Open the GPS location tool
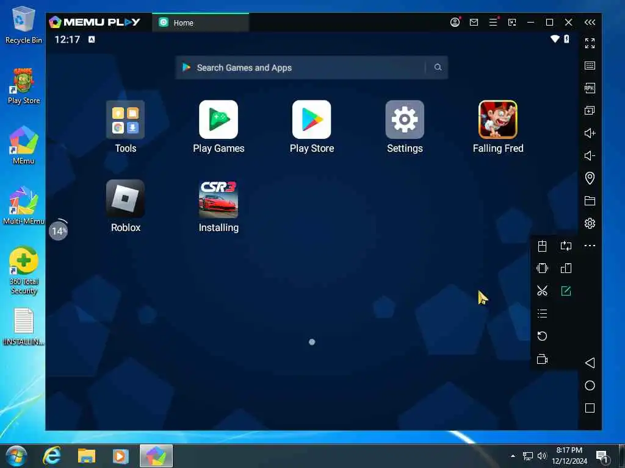The height and width of the screenshot is (468, 625). coord(590,178)
